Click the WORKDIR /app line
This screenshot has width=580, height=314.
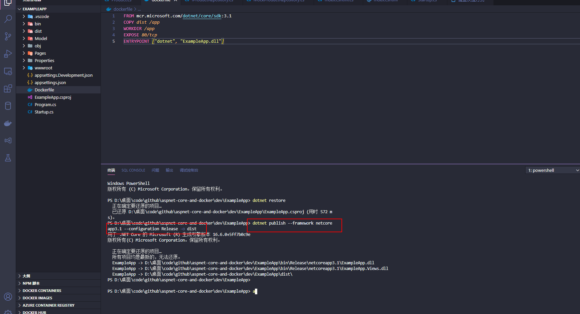tap(139, 28)
